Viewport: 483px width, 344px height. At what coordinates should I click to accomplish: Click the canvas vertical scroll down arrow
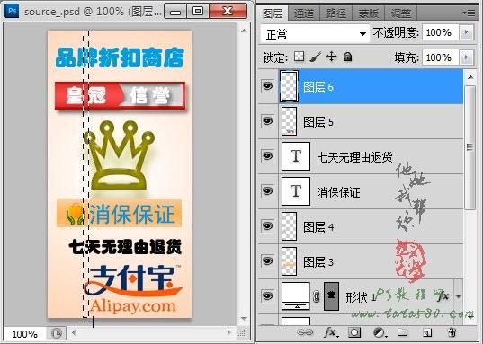click(x=244, y=319)
